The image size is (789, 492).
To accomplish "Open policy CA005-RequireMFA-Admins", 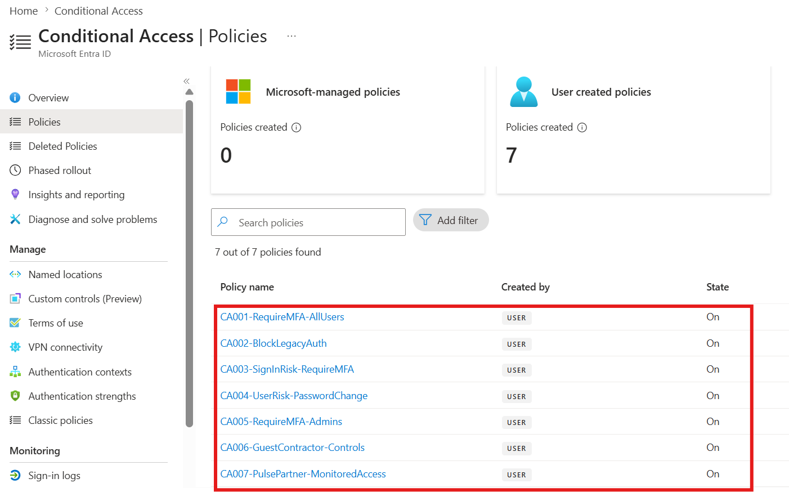I will (x=281, y=422).
